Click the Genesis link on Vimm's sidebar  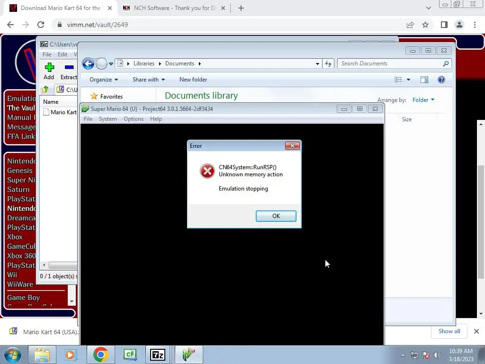[x=20, y=171]
